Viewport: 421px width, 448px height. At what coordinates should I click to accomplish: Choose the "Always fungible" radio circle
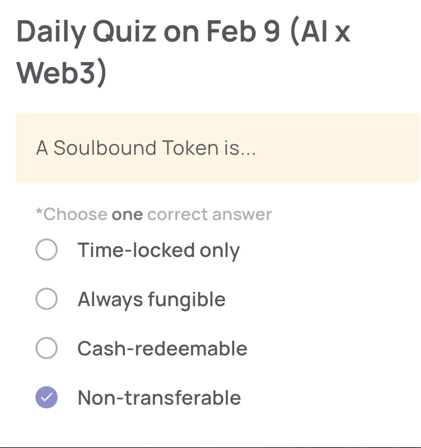coord(46,299)
